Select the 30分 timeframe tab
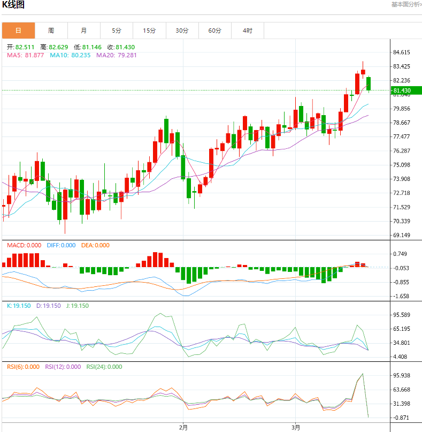Image resolution: width=422 pixels, height=432 pixels. tap(182, 31)
